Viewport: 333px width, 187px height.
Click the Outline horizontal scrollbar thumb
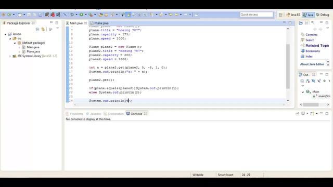point(311,104)
